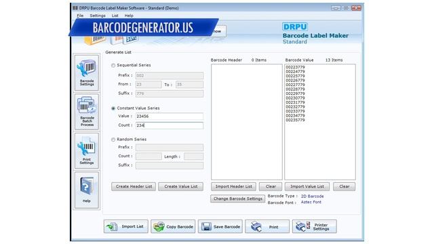Click Copy Barcode button
Image resolution: width=434 pixels, height=244 pixels.
[x=173, y=226]
